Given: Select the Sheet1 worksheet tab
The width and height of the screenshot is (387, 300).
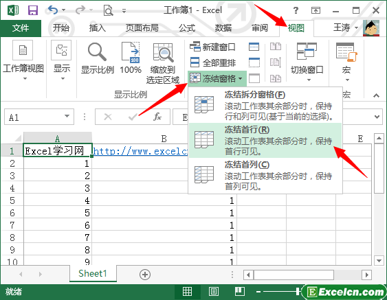Looking at the screenshot, I should click(x=93, y=273).
